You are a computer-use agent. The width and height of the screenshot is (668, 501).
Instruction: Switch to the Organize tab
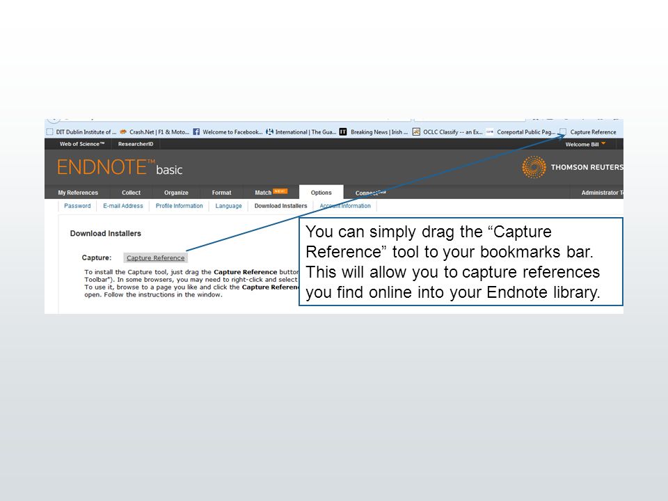[x=176, y=193]
